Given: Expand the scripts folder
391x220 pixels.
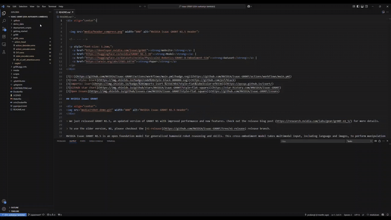Looking at the screenshot, I should coord(16,74).
